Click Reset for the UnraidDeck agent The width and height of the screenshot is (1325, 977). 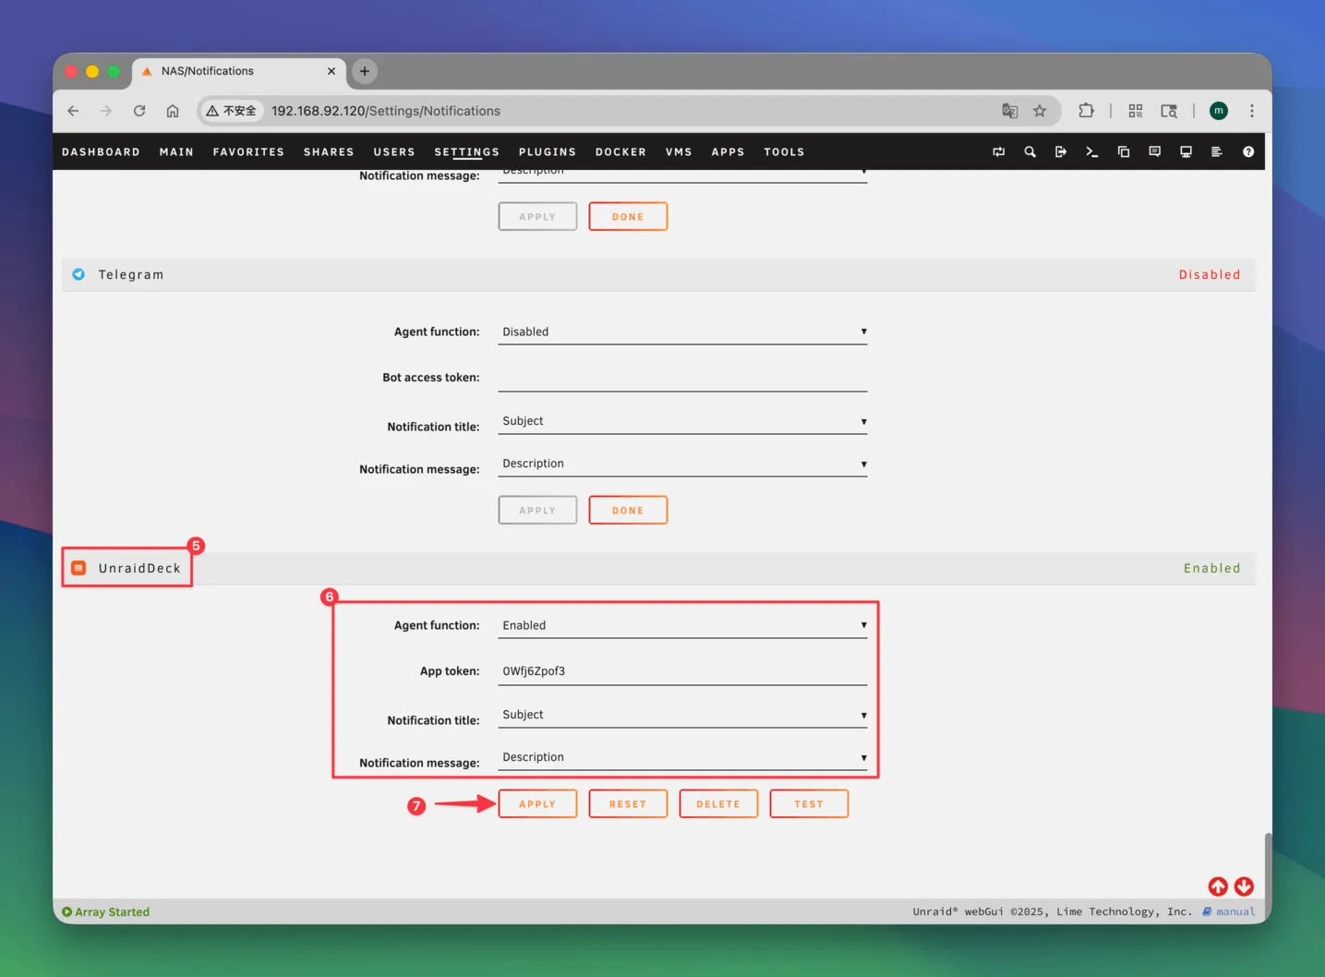[x=628, y=803]
